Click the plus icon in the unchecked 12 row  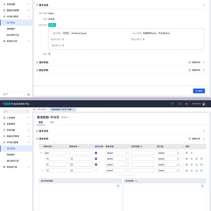click(x=197, y=170)
